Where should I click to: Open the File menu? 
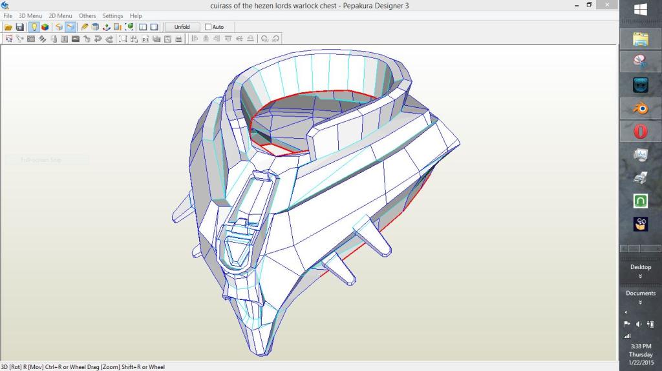tap(8, 15)
